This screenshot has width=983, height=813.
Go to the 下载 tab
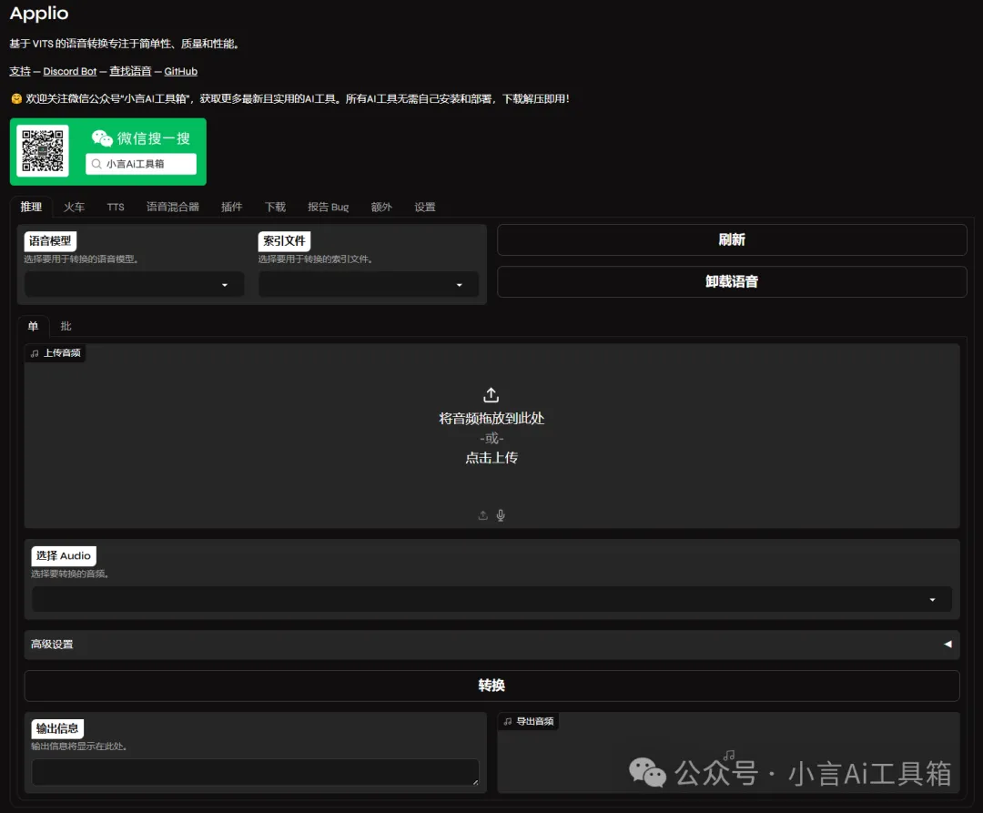(x=275, y=207)
